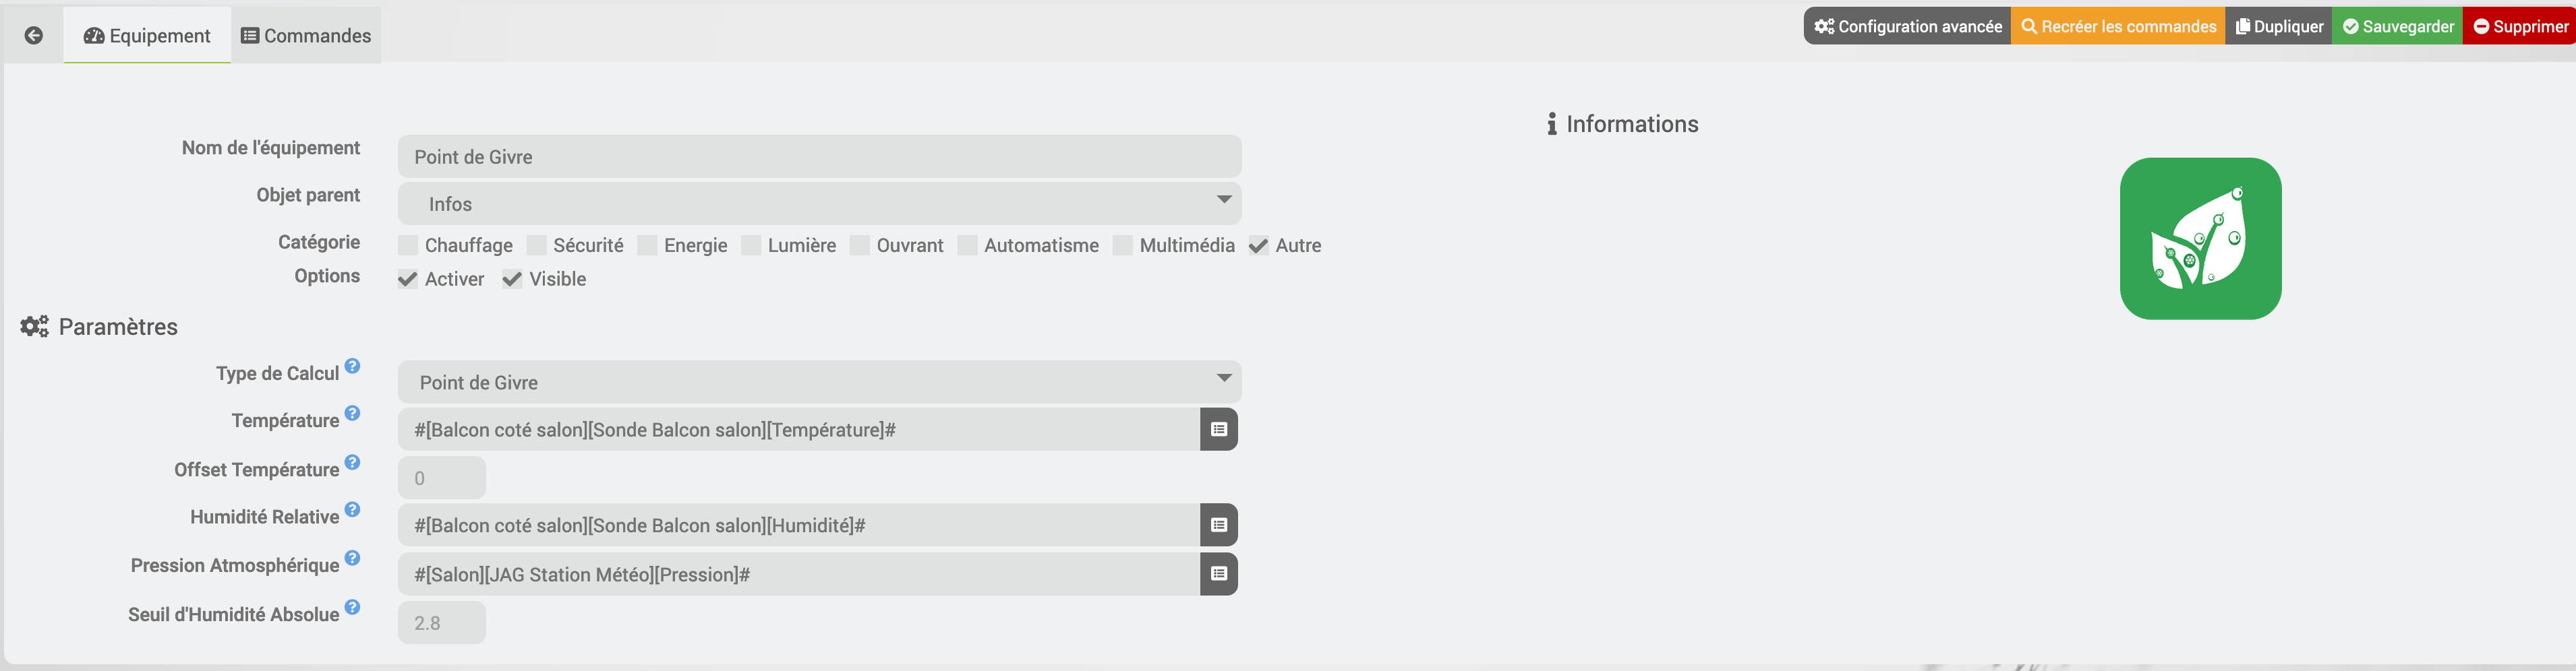Click the Pression Atmosphérique command field
Screen dimensions: 2576x671
[x=799, y=574]
